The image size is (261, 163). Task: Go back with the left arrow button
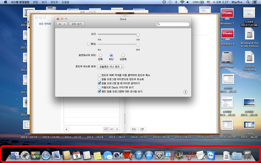pos(60,24)
